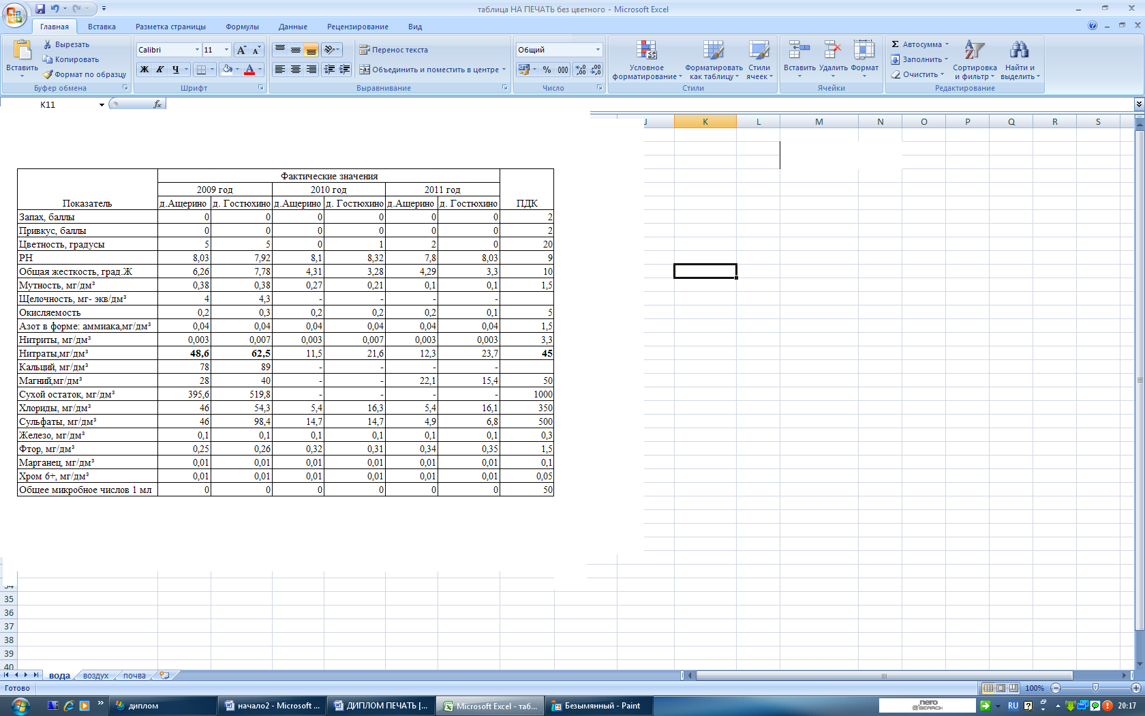1145x716 pixels.
Task: Open the Calibri font name dropdown
Action: 197,50
